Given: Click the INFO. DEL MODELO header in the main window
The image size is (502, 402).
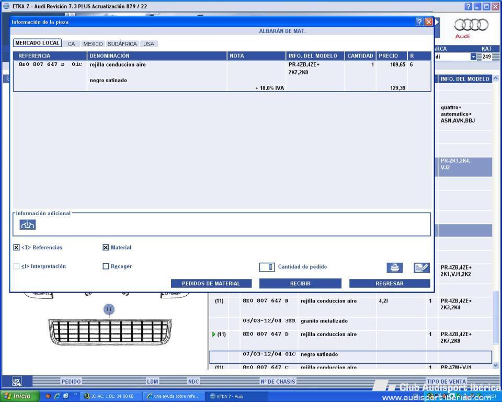Looking at the screenshot, I should pyautogui.click(x=465, y=79).
